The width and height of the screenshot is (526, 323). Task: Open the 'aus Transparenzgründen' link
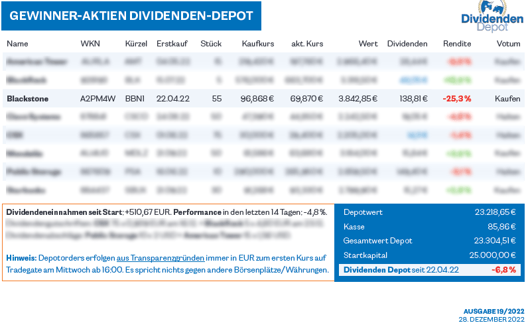161,258
